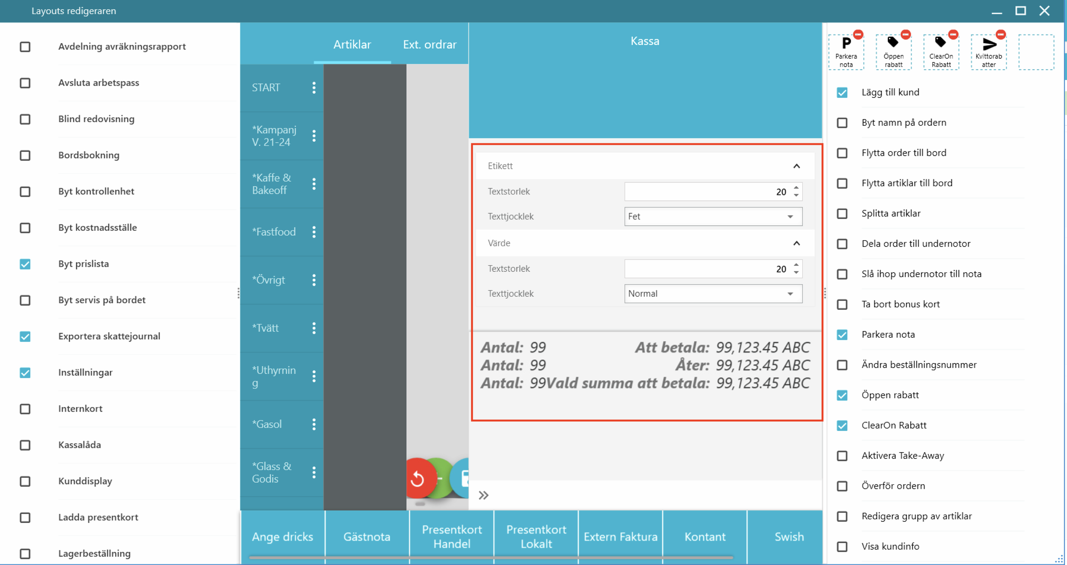Collapse the Etikett section

pos(796,166)
